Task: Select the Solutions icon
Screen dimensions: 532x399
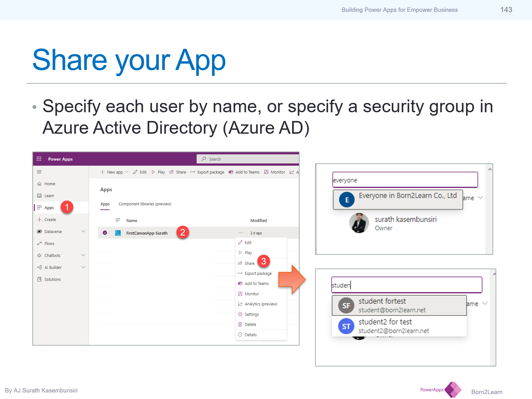Action: [40, 279]
